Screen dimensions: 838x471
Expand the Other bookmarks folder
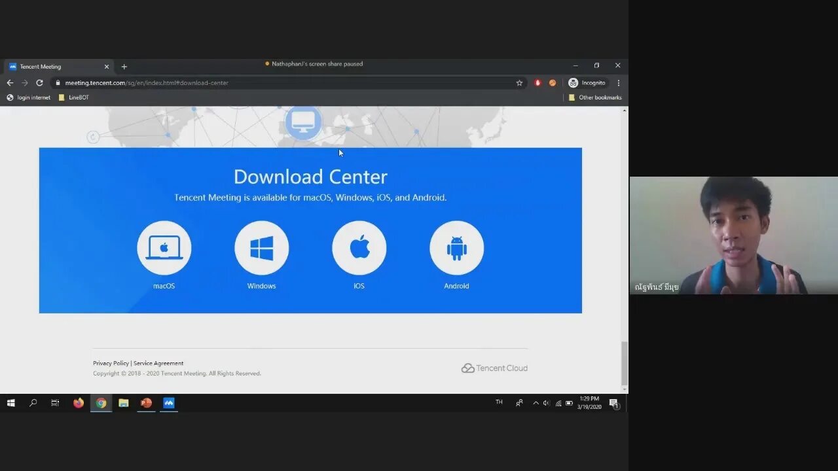pyautogui.click(x=595, y=97)
